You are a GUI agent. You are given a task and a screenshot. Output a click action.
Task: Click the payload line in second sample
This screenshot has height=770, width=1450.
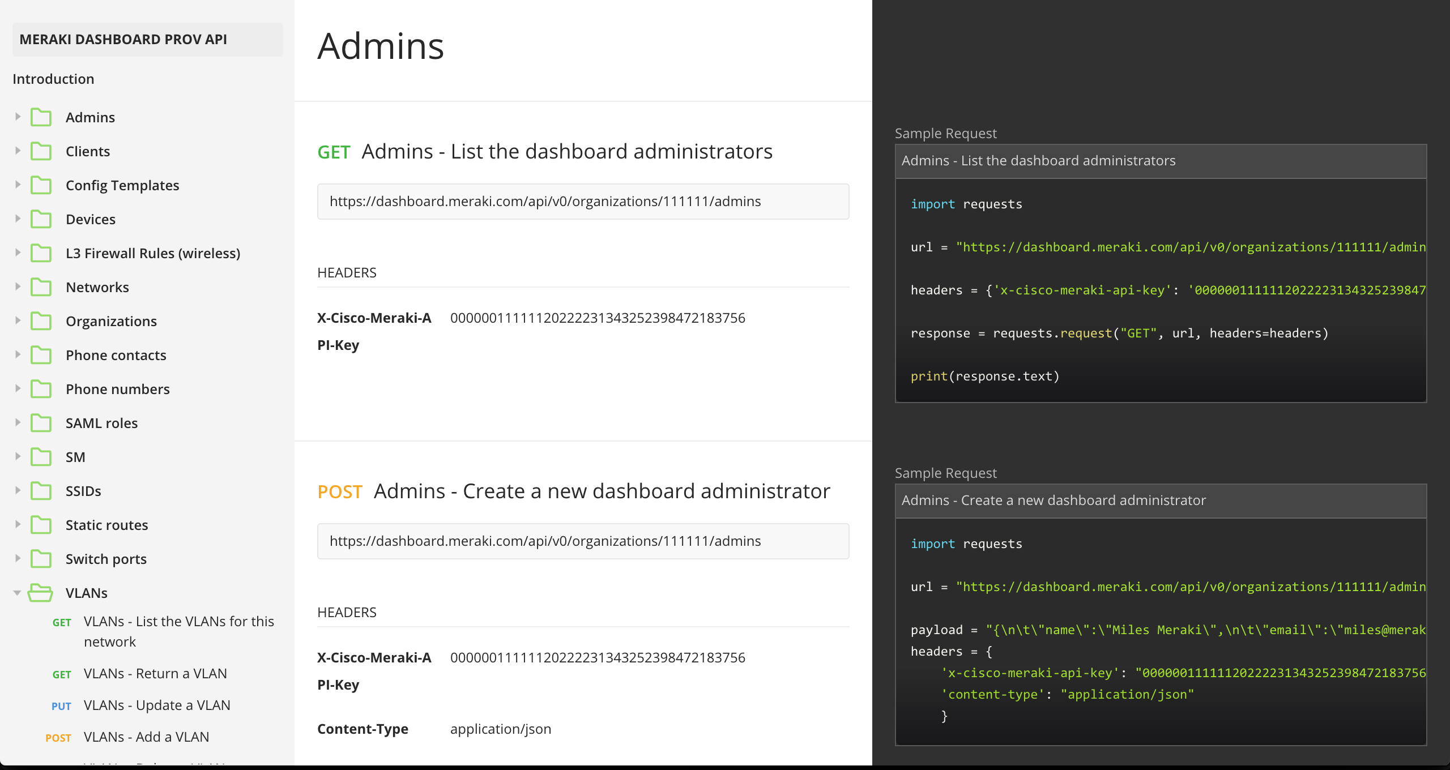click(1168, 630)
